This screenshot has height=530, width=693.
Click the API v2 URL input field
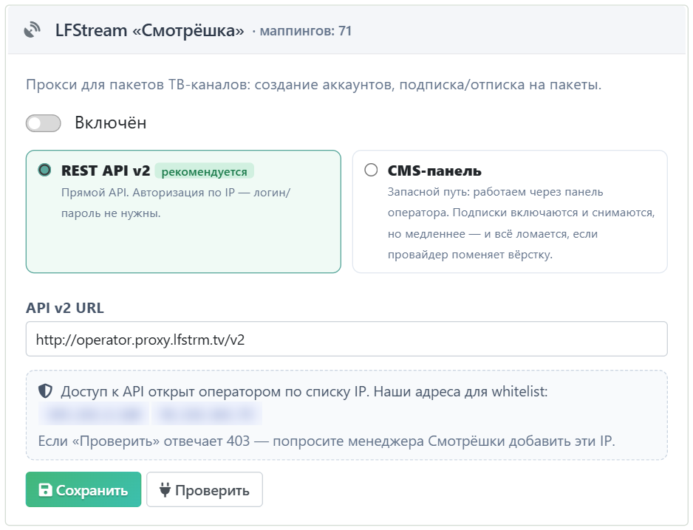[x=346, y=339]
